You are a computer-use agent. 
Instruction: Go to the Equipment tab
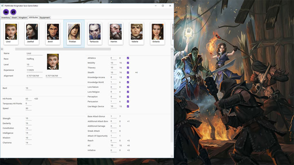[x=45, y=18]
